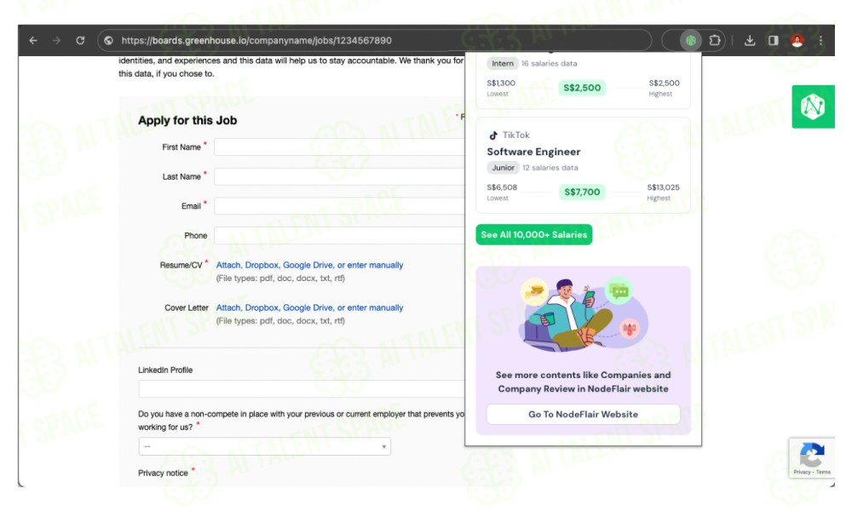Click the Junior level tag
Image resolution: width=852 pixels, height=511 pixels.
pos(504,168)
